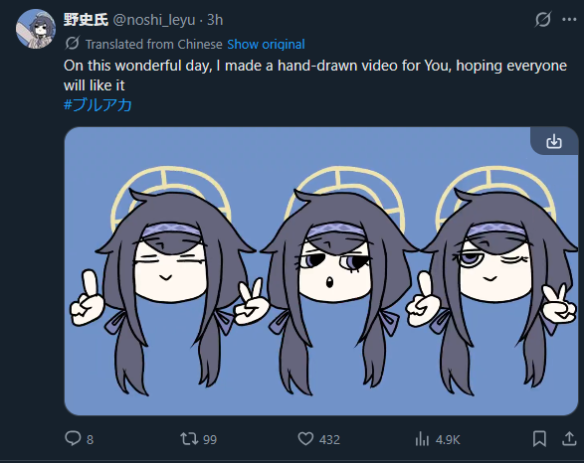Viewport: 584px width, 463px height.
Task: Open view analytics bar chart icon
Action: pyautogui.click(x=422, y=439)
